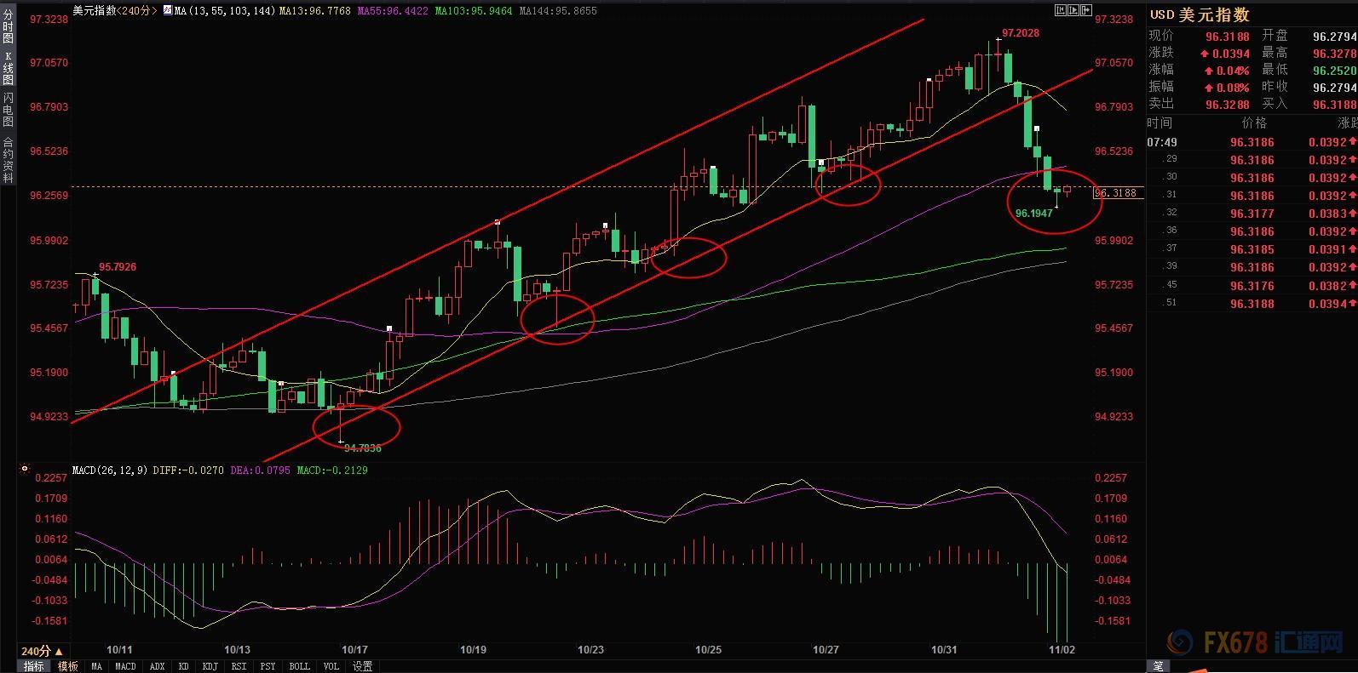Select the :45 tick row priced 96.3176
Screen dimensions: 1358x673
1252,285
